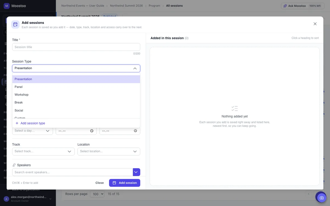Click the Add session button

[x=125, y=183]
